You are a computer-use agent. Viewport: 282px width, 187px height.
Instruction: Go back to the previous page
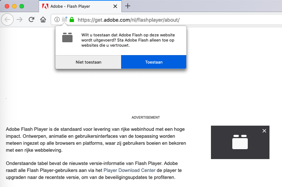(x=8, y=19)
